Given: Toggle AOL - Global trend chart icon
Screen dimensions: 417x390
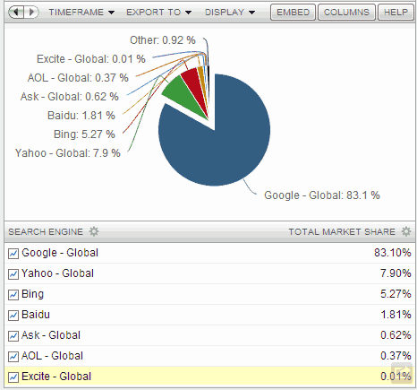Looking at the screenshot, I should 13,357.
